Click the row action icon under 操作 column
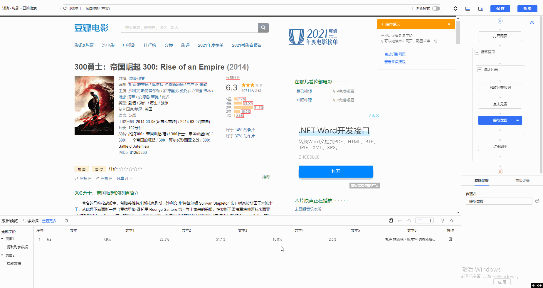Image resolution: width=543 pixels, height=288 pixels. coord(450,239)
